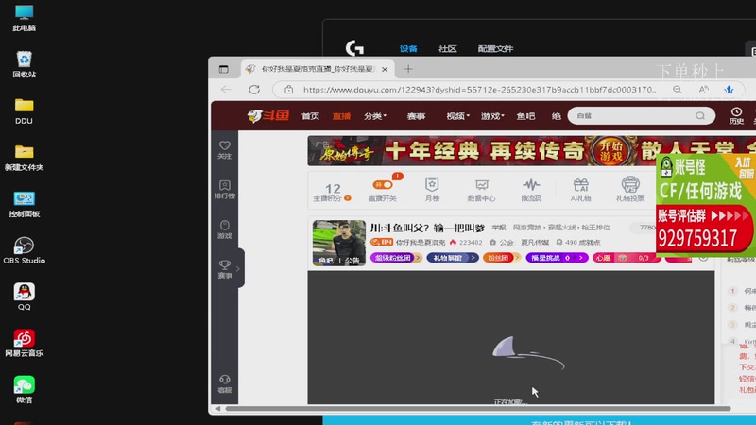756x425 pixels.
Task: Click the 斗鱼 logo
Action: [267, 115]
